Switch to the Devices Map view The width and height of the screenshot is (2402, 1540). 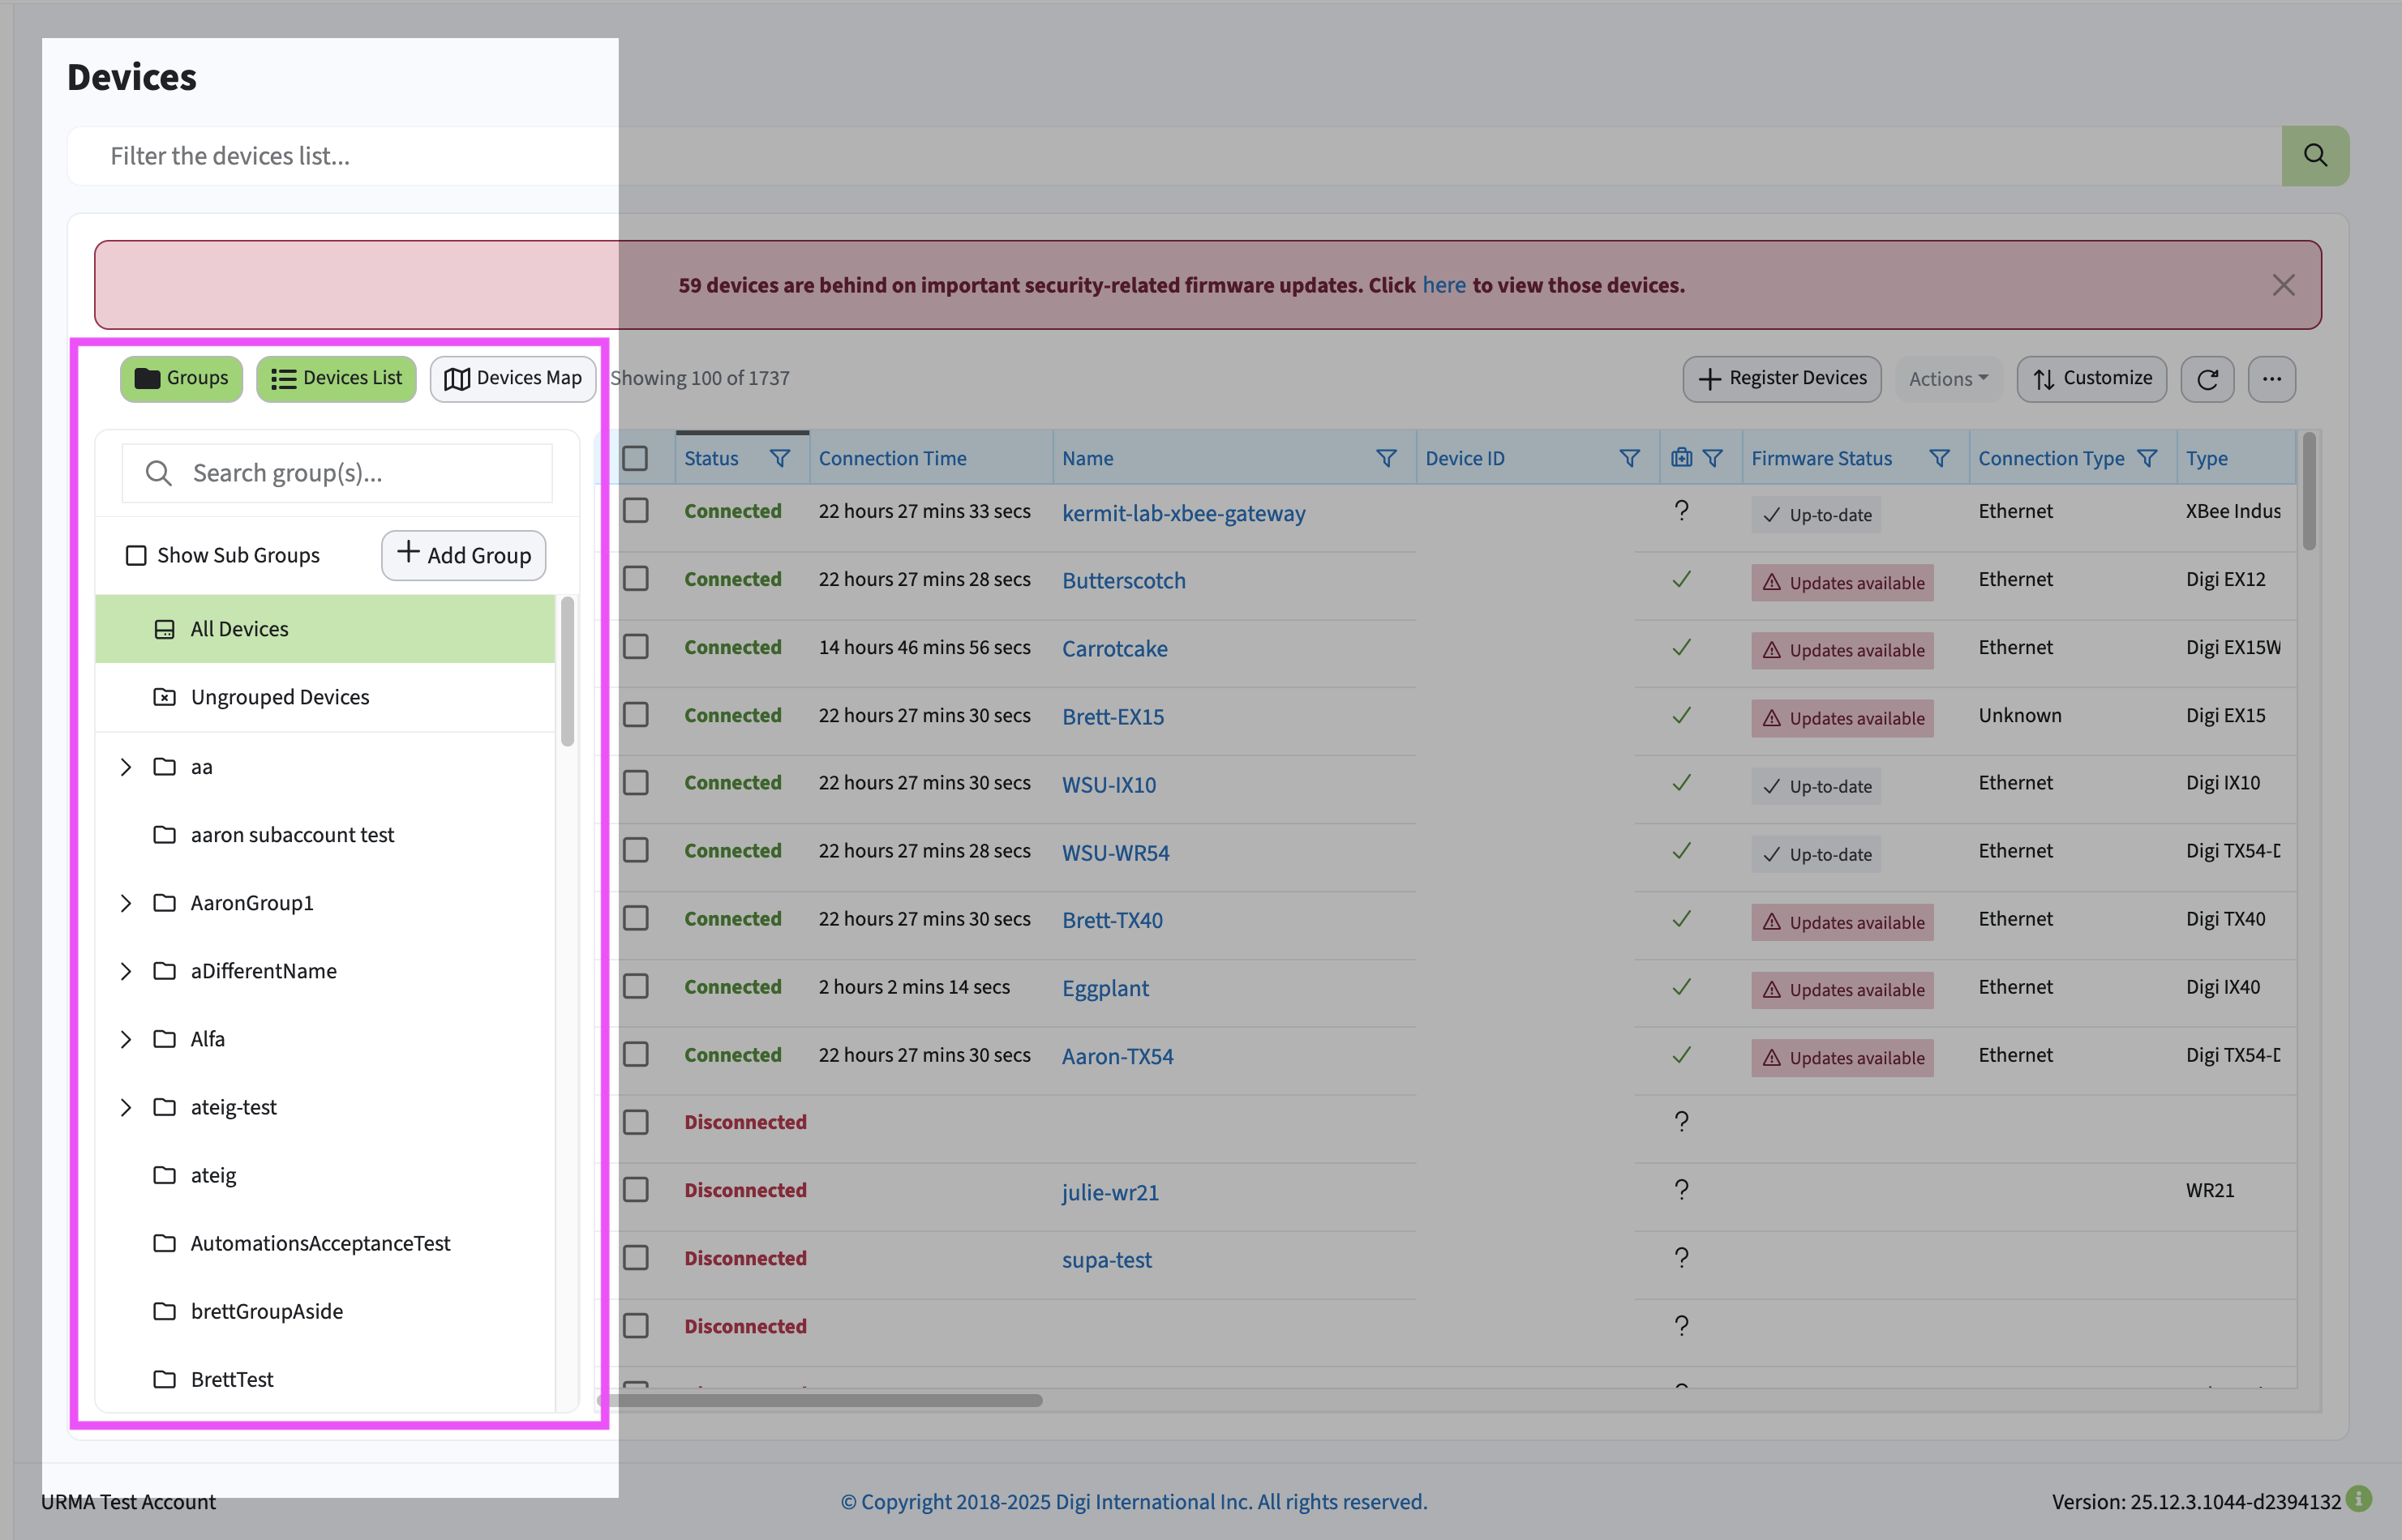513,379
